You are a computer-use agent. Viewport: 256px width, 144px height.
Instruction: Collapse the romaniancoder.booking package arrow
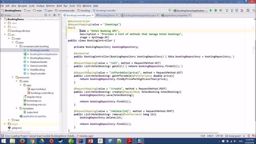(17, 46)
